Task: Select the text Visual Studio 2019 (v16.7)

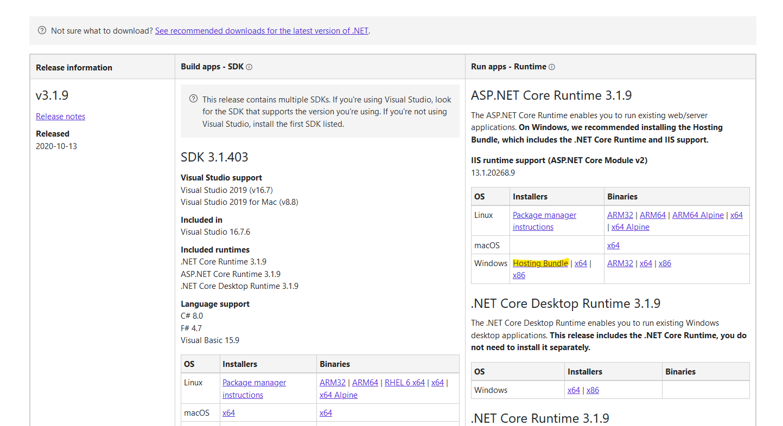Action: [x=227, y=190]
